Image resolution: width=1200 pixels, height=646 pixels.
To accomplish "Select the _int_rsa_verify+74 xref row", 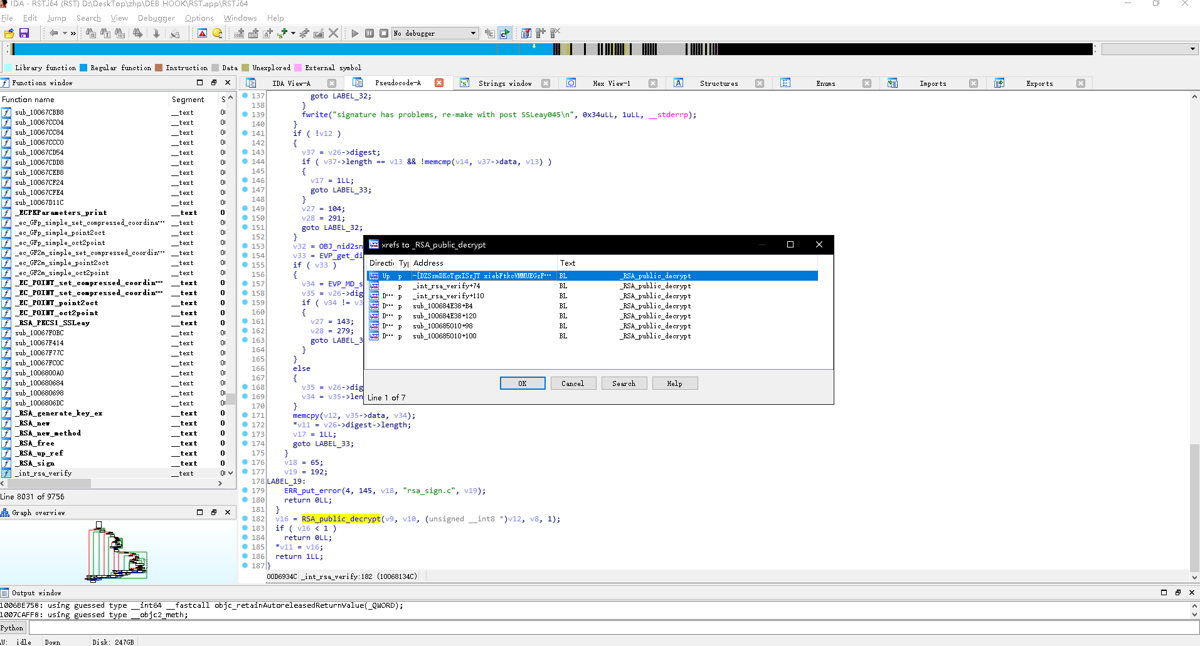I will pos(447,286).
